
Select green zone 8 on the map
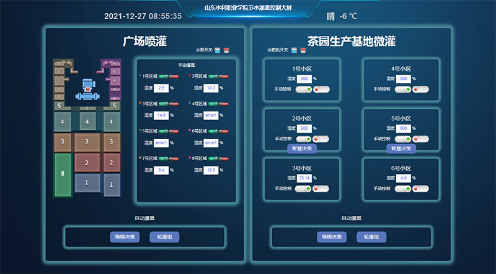(x=62, y=174)
